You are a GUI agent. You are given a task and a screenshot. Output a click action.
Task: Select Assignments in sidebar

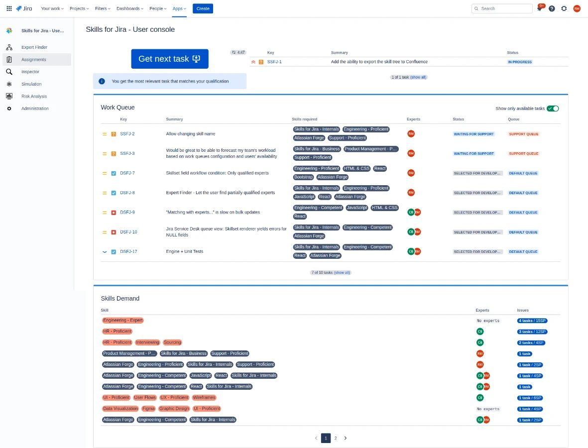37,60
